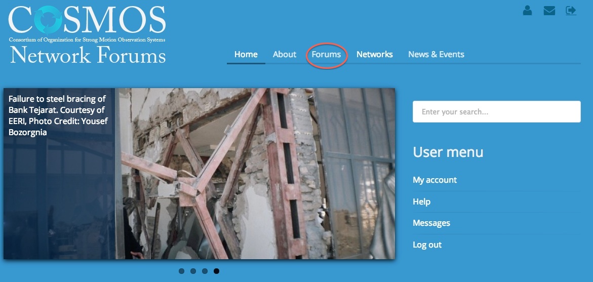Select the second slideshow dot

[x=193, y=271]
